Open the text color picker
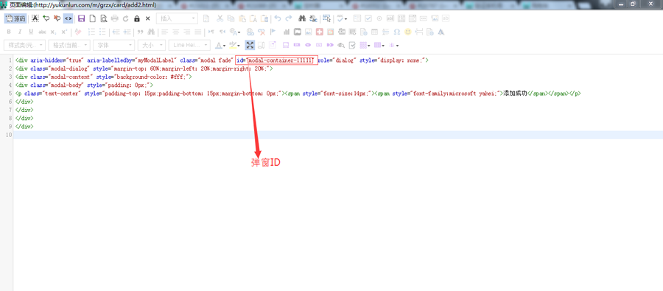The width and height of the screenshot is (663, 291). coord(220,45)
